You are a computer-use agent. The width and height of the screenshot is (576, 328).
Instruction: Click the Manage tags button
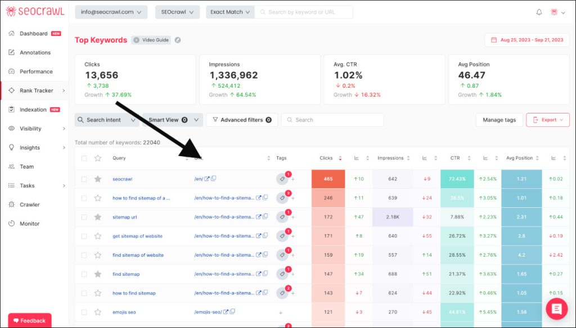pos(498,120)
